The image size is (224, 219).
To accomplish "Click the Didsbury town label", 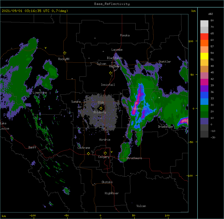I will [100, 112].
